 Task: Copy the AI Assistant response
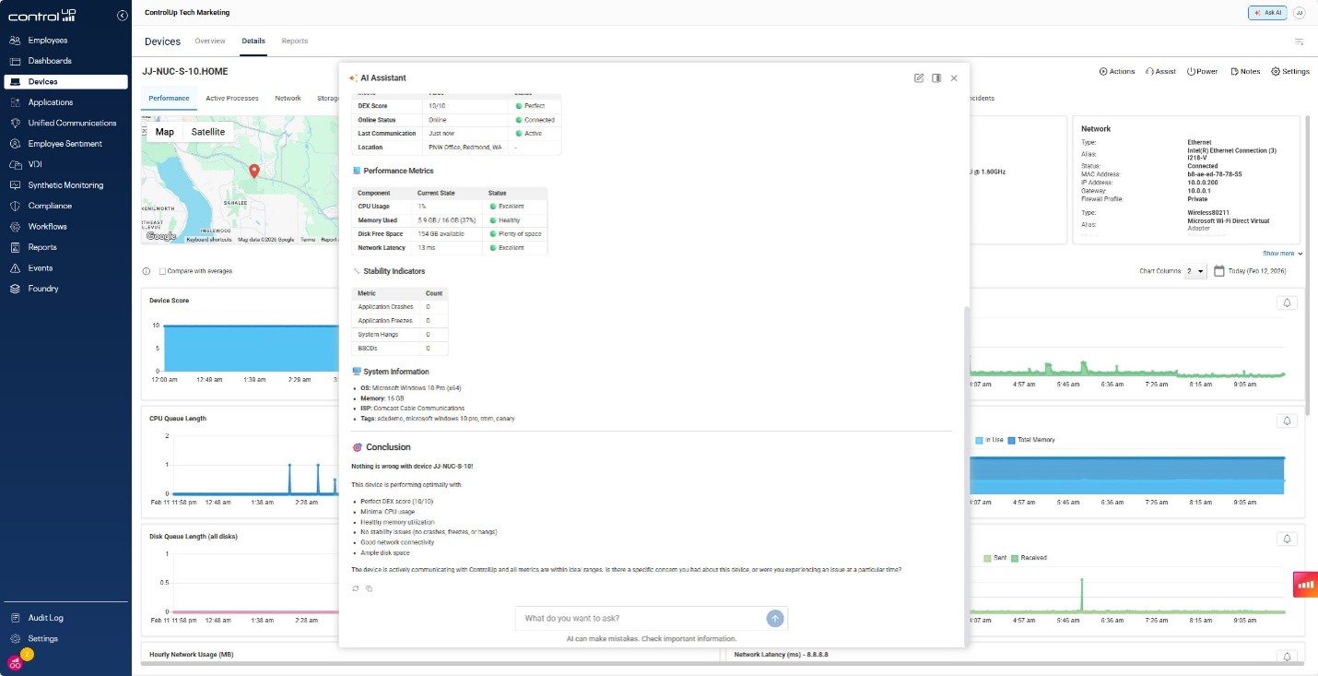pyautogui.click(x=369, y=588)
